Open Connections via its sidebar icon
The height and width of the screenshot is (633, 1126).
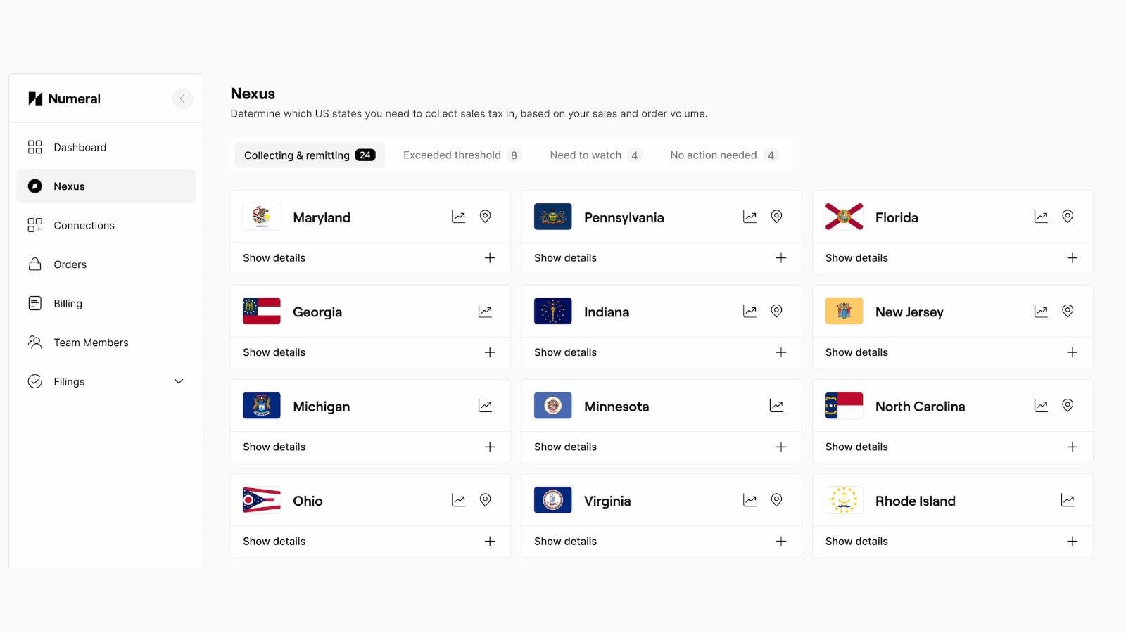click(34, 225)
